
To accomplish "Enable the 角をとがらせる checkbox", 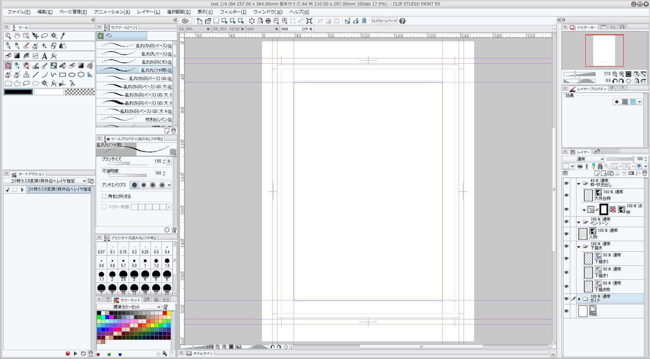I will pos(104,196).
